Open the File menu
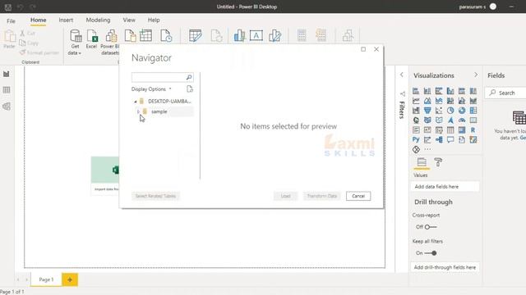The height and width of the screenshot is (295, 526). [x=11, y=20]
